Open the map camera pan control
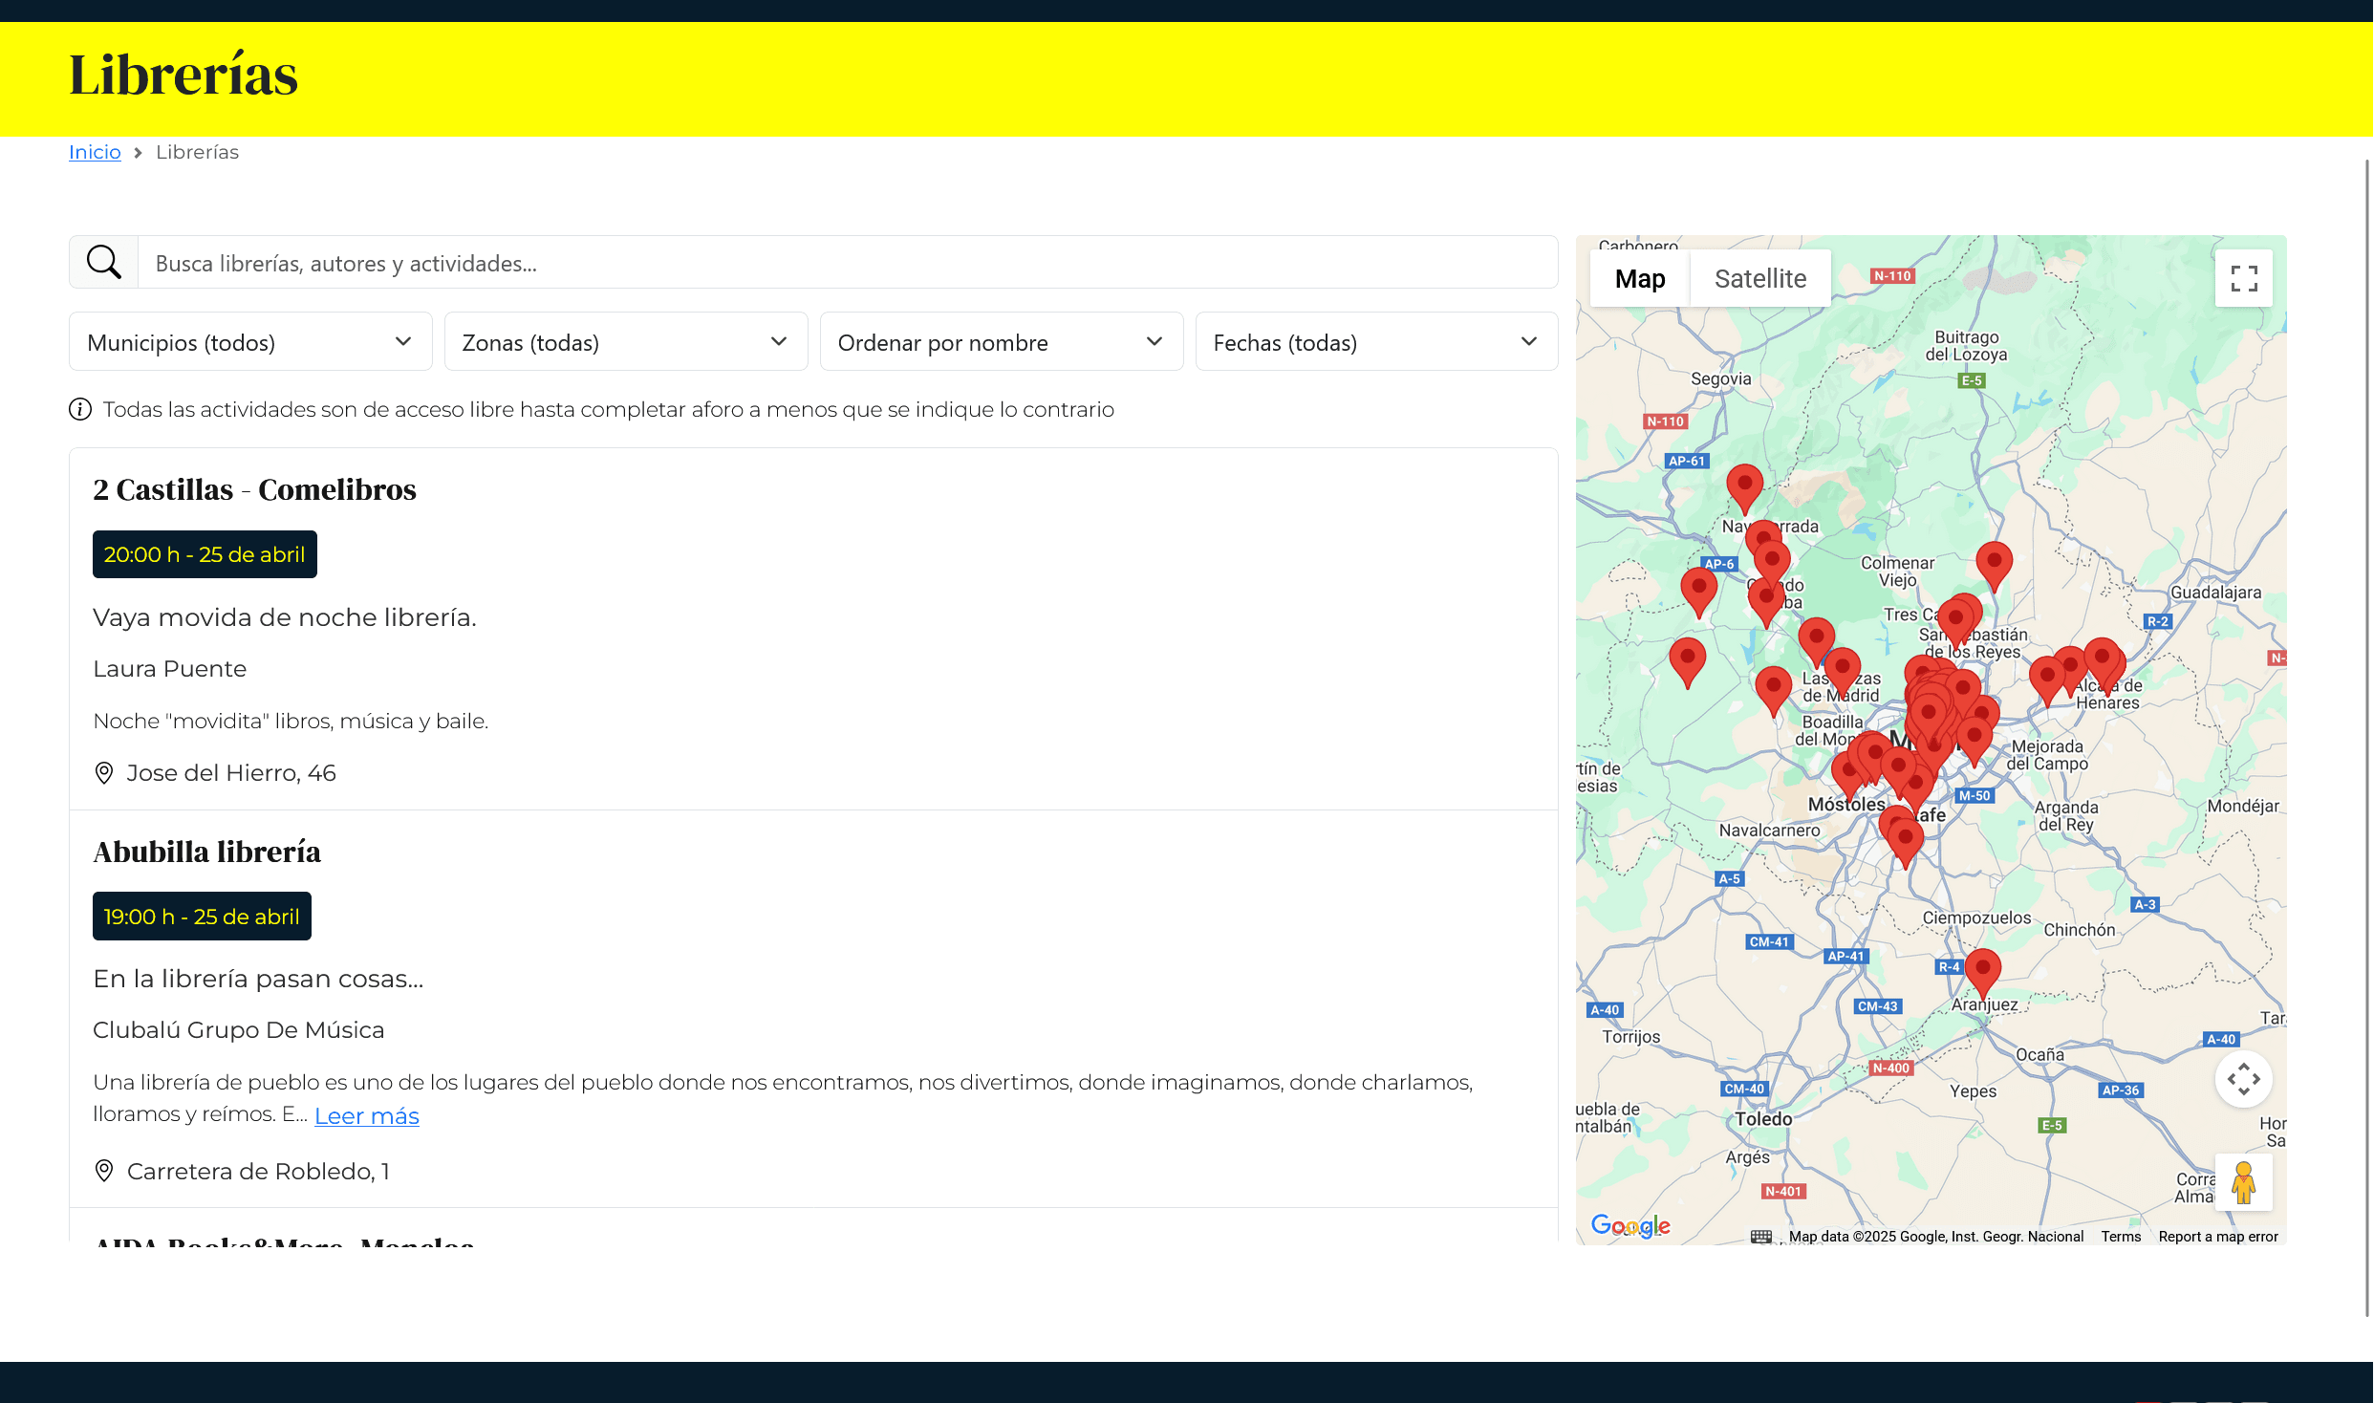 2243,1079
